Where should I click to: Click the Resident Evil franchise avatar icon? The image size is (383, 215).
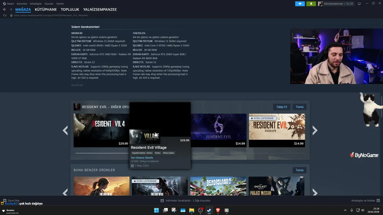click(77, 107)
